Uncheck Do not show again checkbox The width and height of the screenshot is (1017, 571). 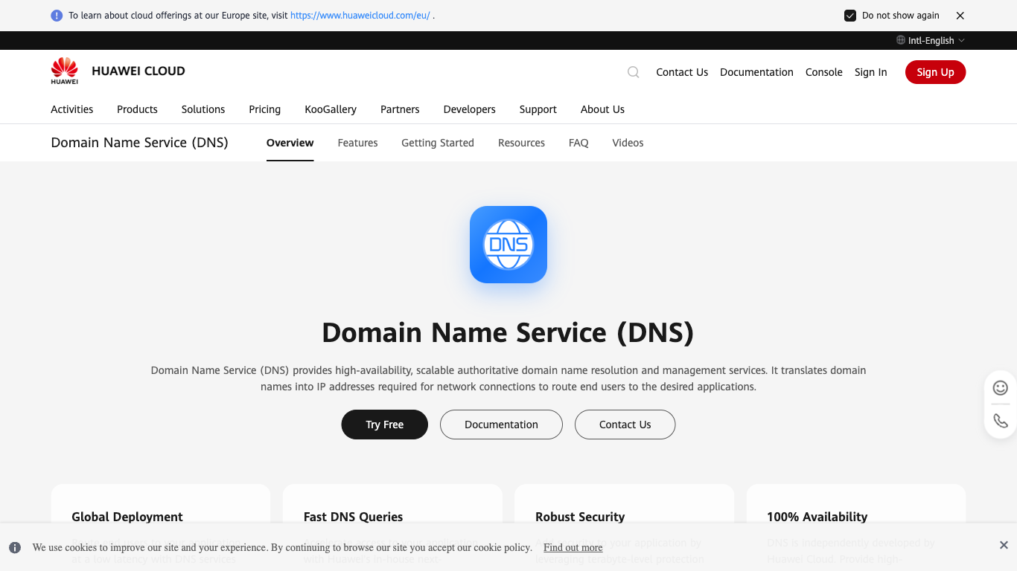850,16
